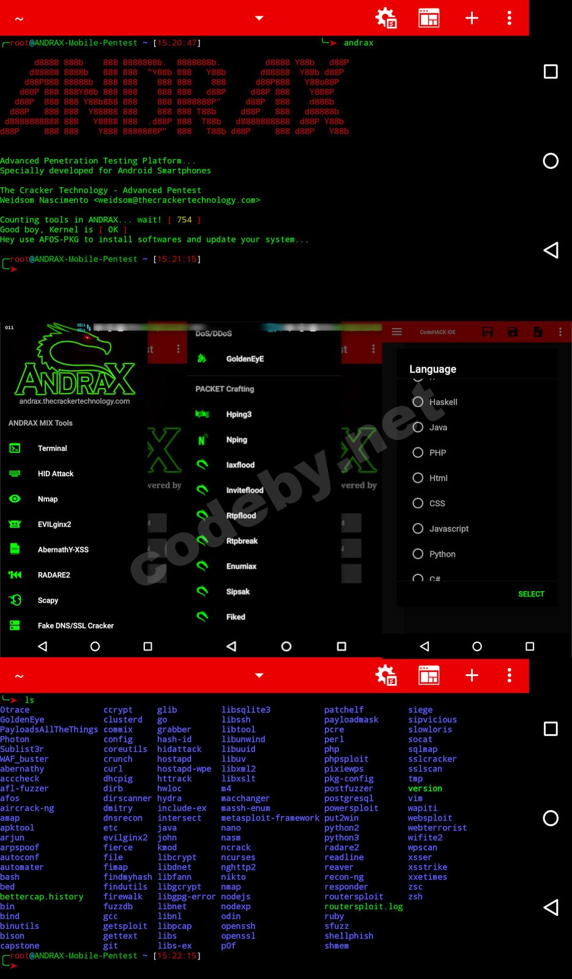This screenshot has height=979, width=572.
Task: Open the Scapy tool icon
Action: click(15, 600)
